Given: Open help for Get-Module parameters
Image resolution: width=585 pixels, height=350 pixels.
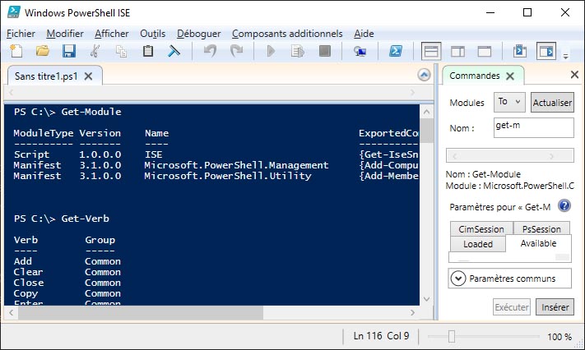Looking at the screenshot, I should (564, 205).
